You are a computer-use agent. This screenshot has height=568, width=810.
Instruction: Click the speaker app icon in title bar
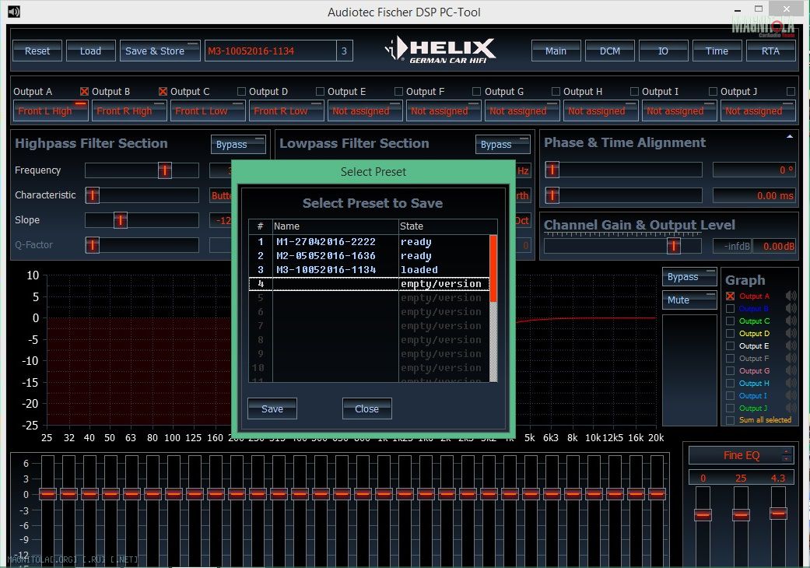coord(13,12)
